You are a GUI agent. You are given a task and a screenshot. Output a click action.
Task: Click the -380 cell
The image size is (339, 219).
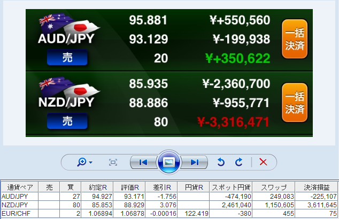coord(230,213)
